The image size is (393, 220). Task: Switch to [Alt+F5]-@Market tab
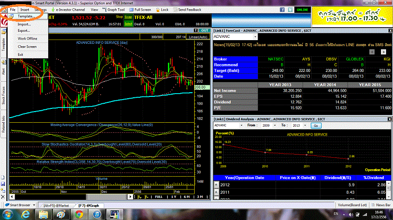pos(56,206)
